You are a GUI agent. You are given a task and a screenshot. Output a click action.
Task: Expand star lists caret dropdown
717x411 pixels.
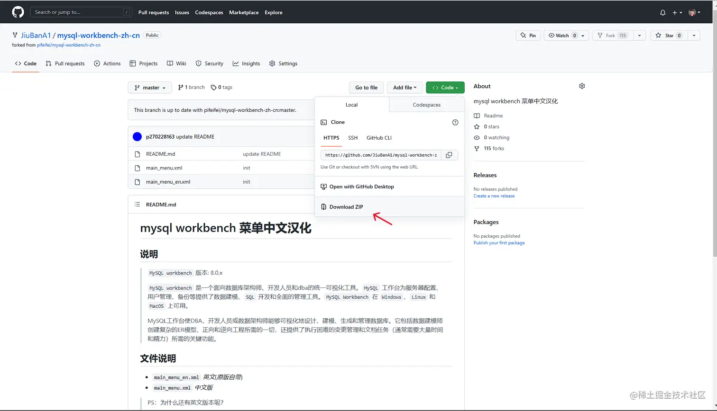click(694, 36)
